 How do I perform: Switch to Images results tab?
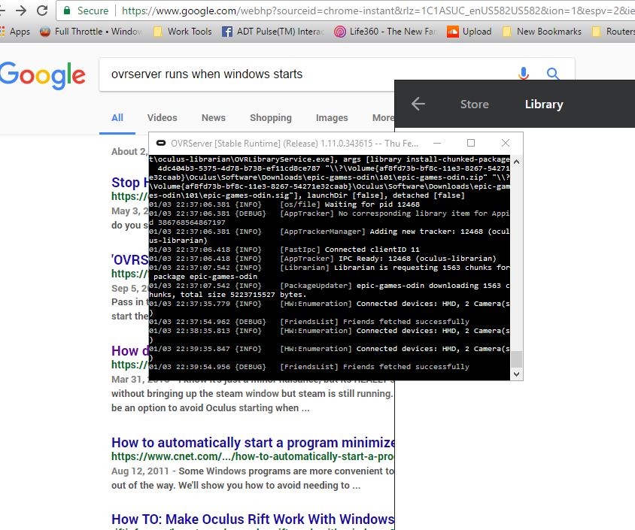(x=332, y=118)
